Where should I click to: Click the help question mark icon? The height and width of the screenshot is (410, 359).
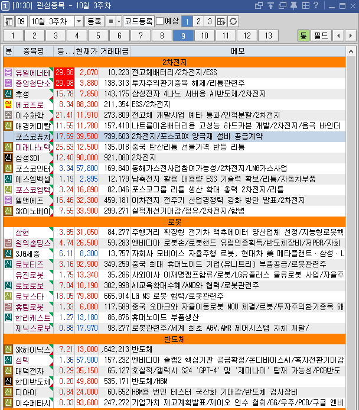[x=317, y=6]
